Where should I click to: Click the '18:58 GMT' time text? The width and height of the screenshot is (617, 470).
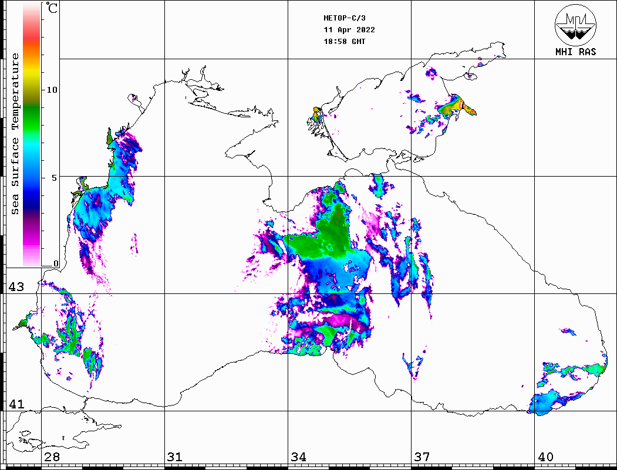pos(345,42)
